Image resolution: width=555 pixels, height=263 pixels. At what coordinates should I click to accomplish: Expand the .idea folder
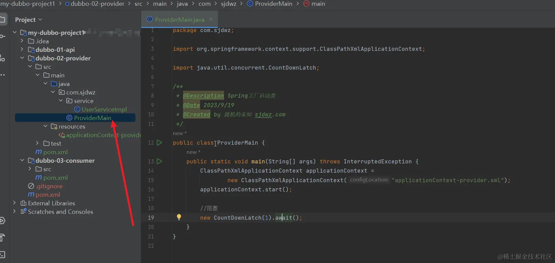pyautogui.click(x=22, y=41)
